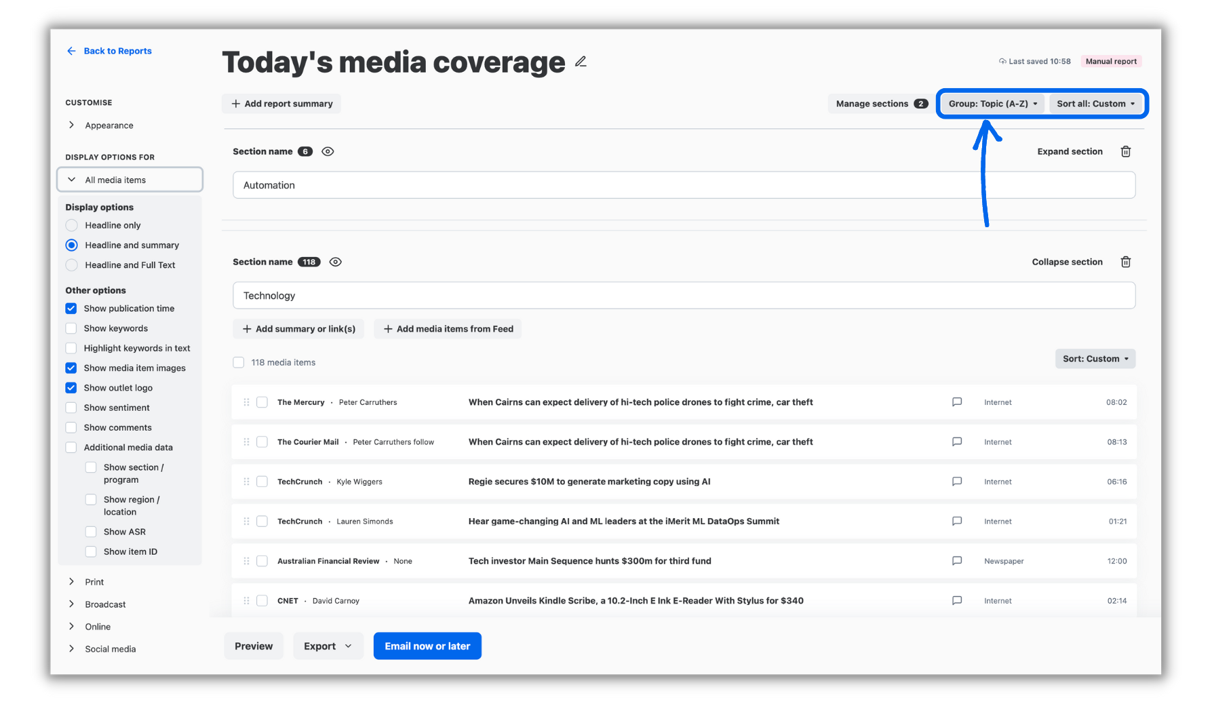Click the Last saved cloud icon
Image resolution: width=1212 pixels, height=704 pixels.
tap(1002, 61)
